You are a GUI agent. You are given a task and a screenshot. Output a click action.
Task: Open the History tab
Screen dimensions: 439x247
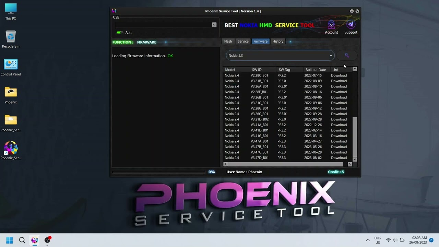278,42
